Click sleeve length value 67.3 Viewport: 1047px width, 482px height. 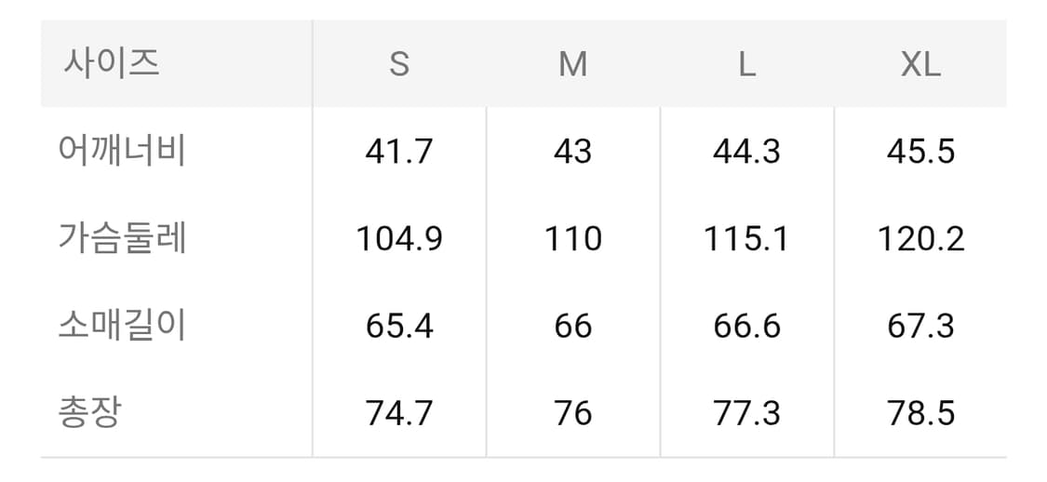920,326
